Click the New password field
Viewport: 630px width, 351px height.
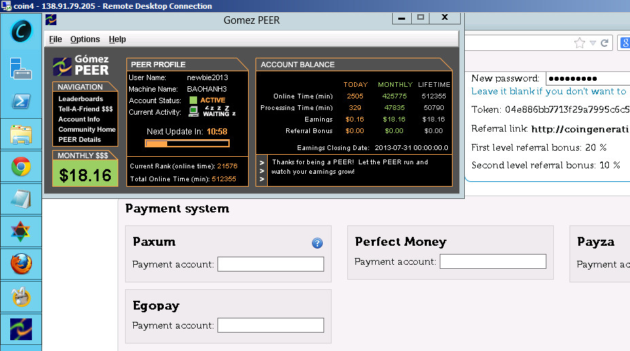point(587,79)
